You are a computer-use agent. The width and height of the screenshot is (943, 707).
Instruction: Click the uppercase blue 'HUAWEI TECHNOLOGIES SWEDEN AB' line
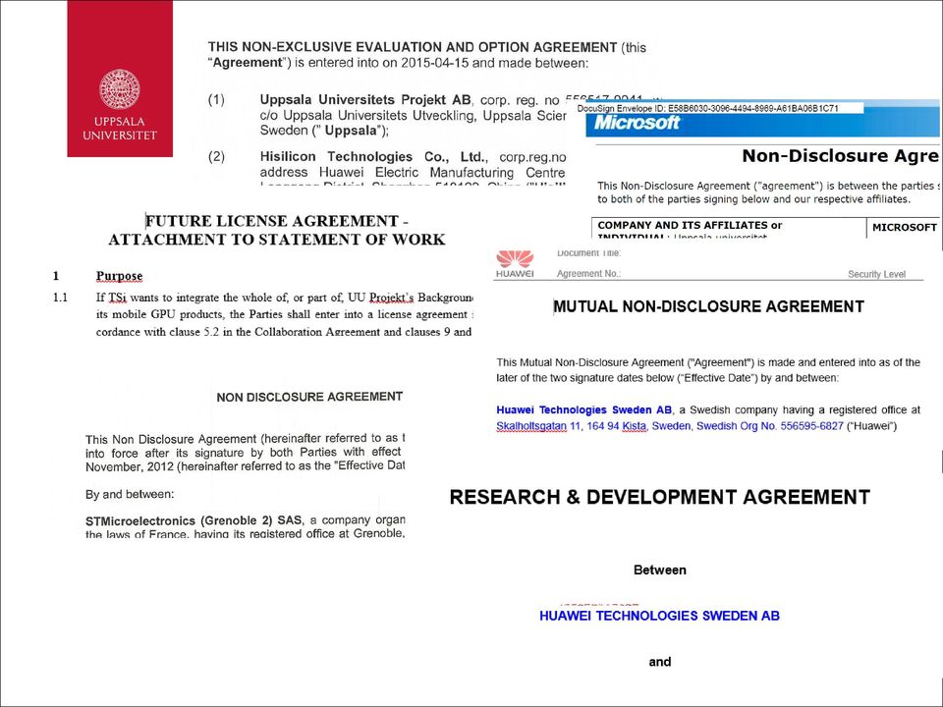click(660, 616)
